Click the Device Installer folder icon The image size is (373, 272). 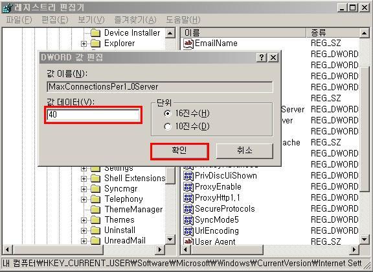pyautogui.click(x=96, y=33)
